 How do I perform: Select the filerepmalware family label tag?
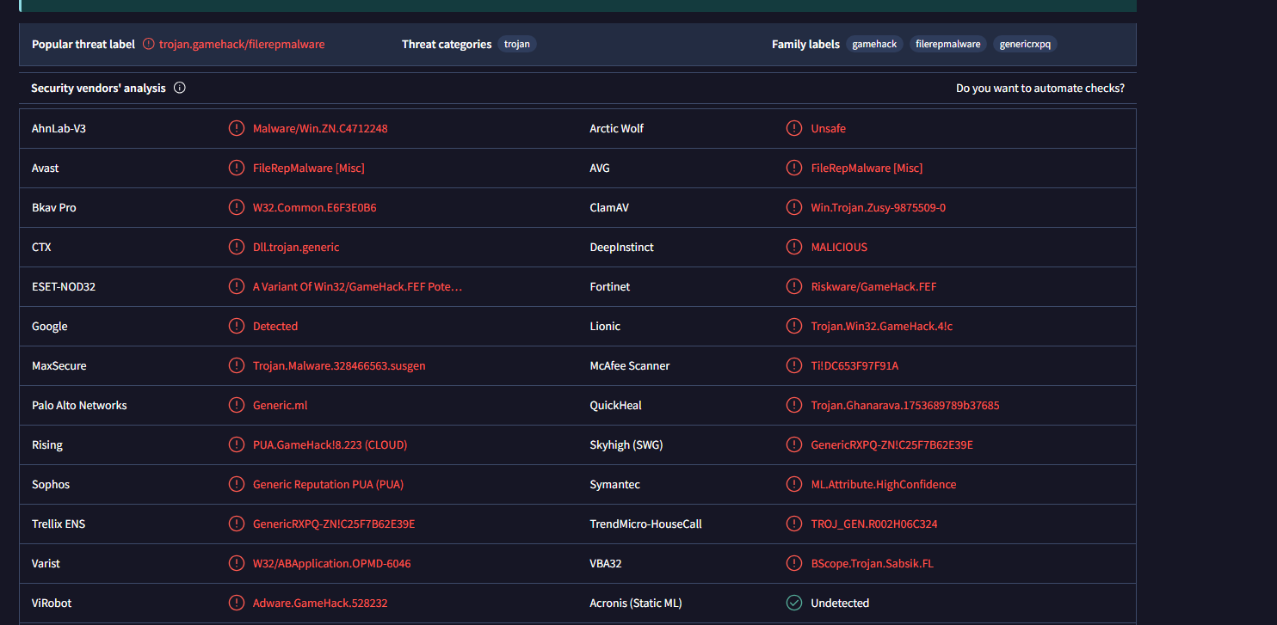948,44
